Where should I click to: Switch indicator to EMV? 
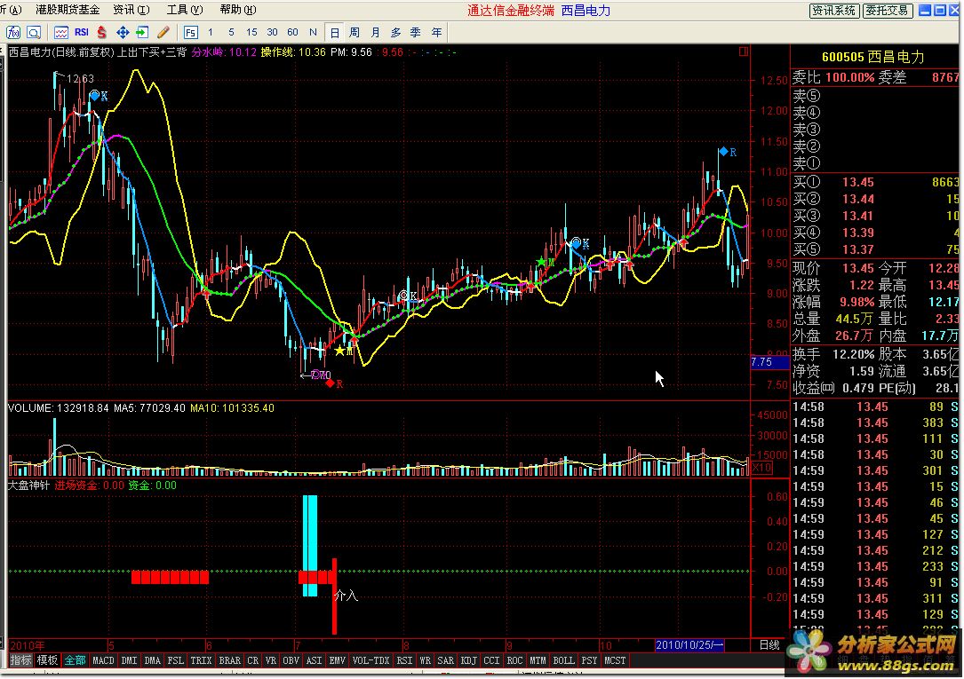pyautogui.click(x=337, y=660)
